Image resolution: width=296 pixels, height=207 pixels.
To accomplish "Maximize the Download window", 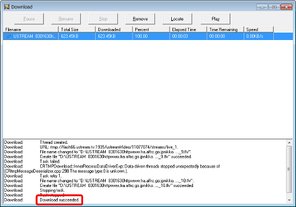I will coord(274,7).
